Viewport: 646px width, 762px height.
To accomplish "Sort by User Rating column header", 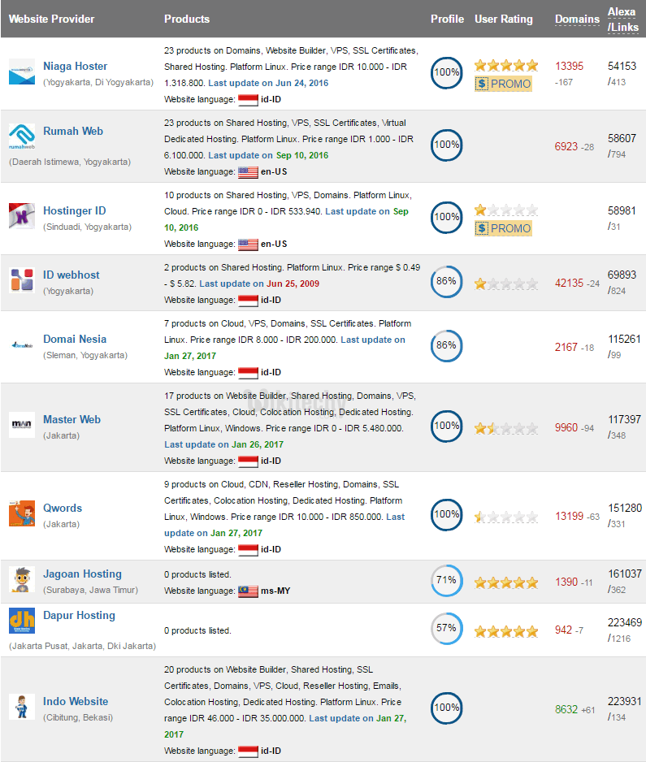I will [504, 19].
